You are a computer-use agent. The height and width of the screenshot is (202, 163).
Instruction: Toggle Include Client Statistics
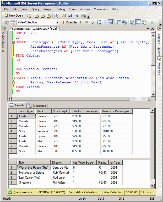124,22
